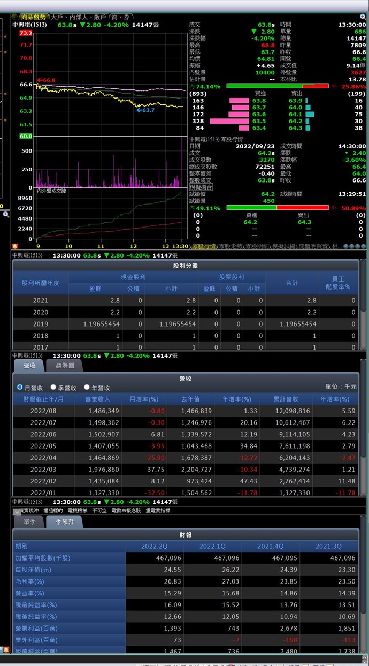Expand the dropdown arrow before 實現沖 tags
Viewport: 369px width, 666px height.
pos(17,511)
